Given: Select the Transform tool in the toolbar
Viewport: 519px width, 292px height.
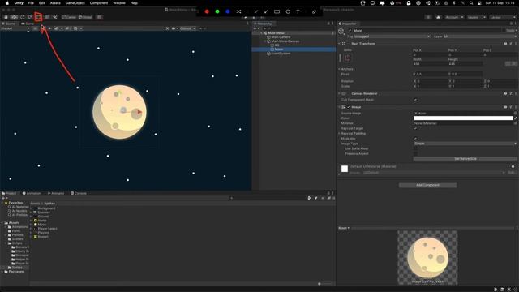Looking at the screenshot, I should [x=47, y=17].
